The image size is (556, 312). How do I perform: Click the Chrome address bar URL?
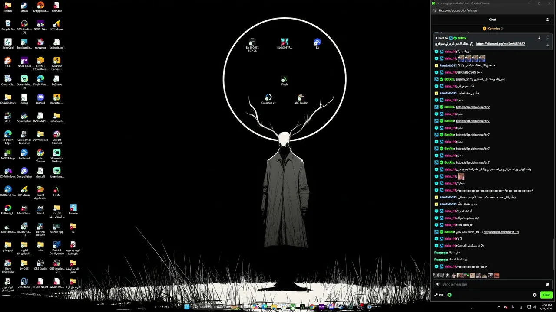click(457, 10)
